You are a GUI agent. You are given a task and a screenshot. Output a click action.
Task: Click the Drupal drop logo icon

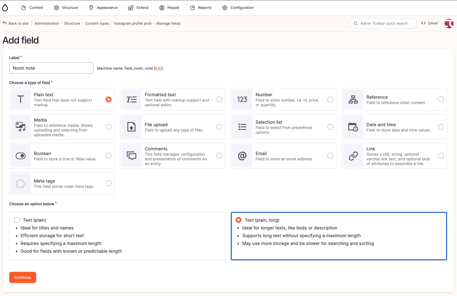5,8
